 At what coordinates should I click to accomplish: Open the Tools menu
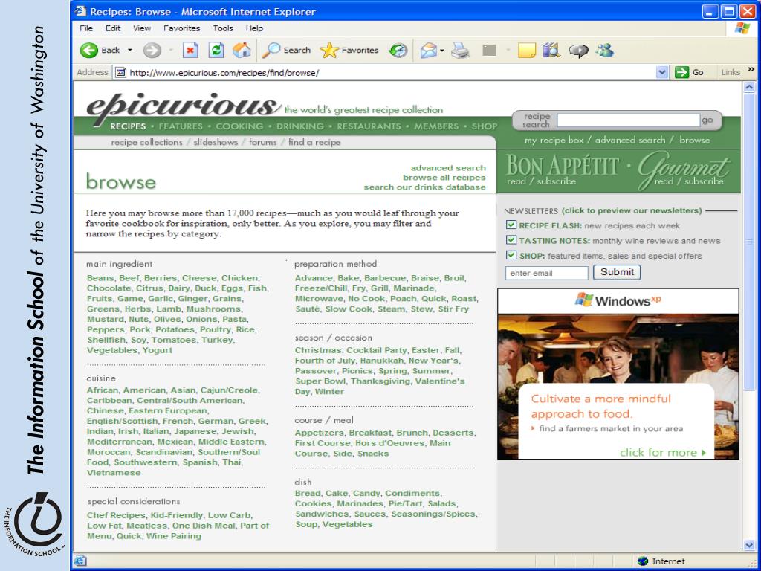(x=223, y=28)
